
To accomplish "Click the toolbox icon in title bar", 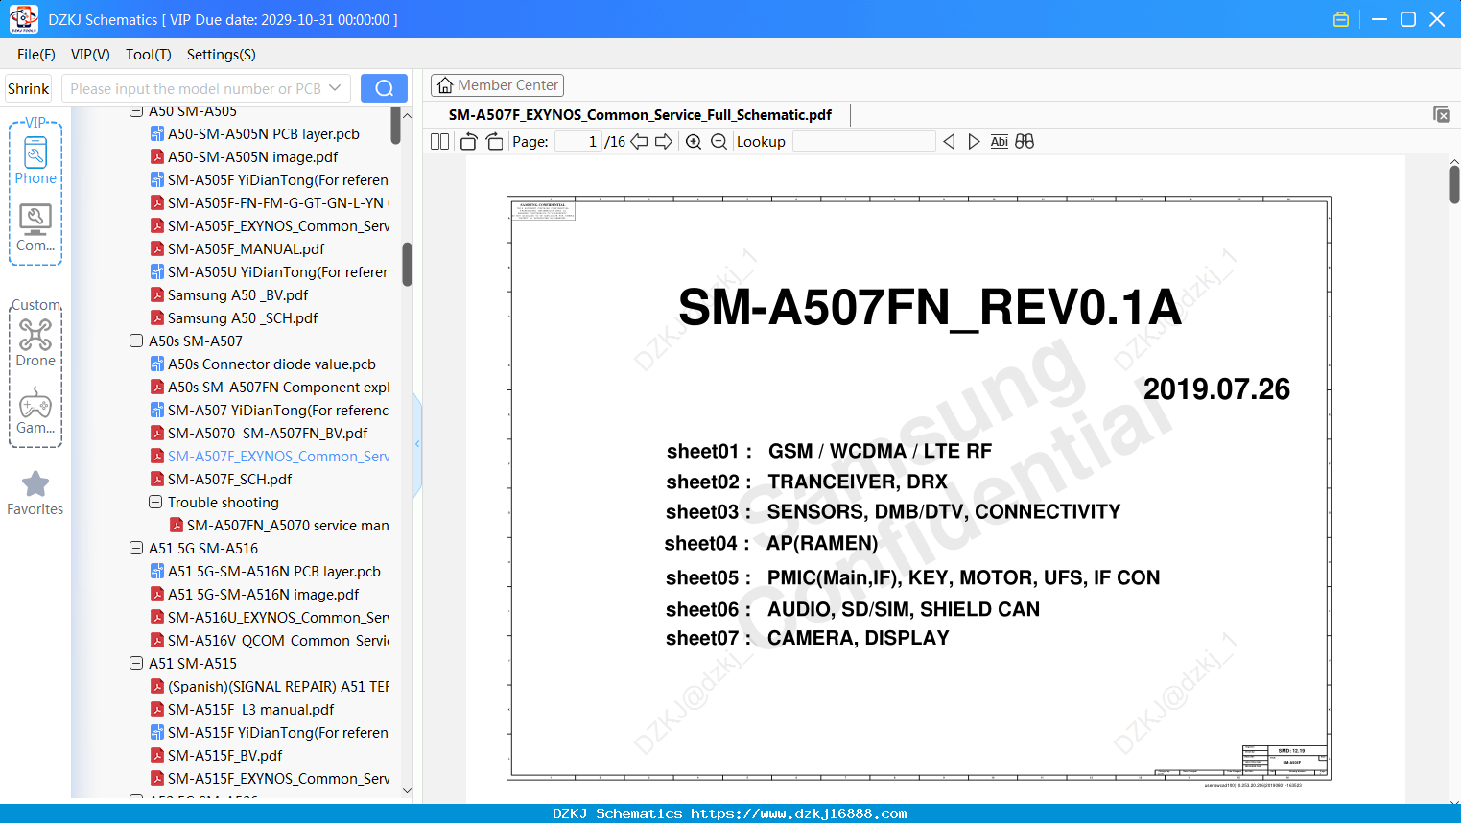I will (1341, 19).
